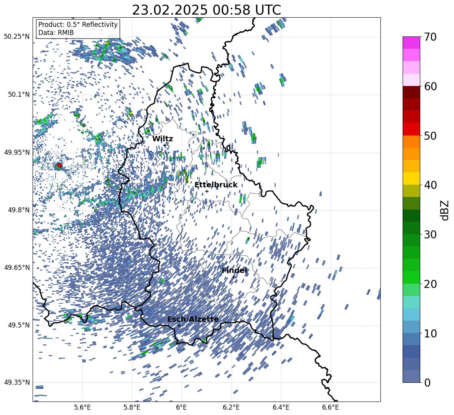This screenshot has width=454, height=415.
Task: Click the 50.25°N latitude tick label
Action: [17, 37]
